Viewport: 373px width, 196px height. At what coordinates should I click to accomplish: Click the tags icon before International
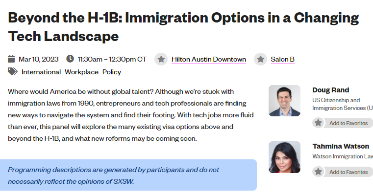click(x=13, y=71)
